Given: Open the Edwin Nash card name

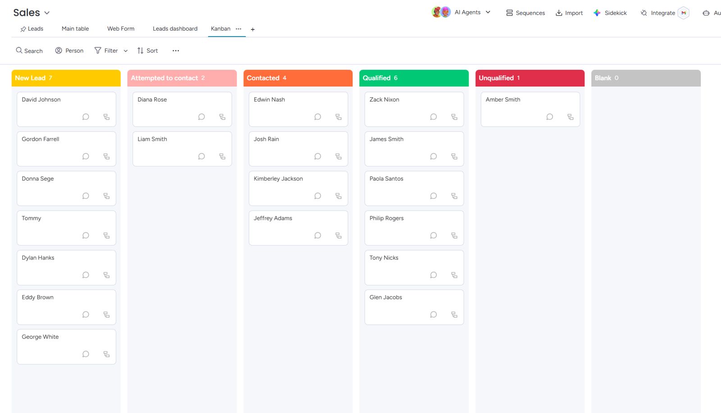Looking at the screenshot, I should [269, 100].
